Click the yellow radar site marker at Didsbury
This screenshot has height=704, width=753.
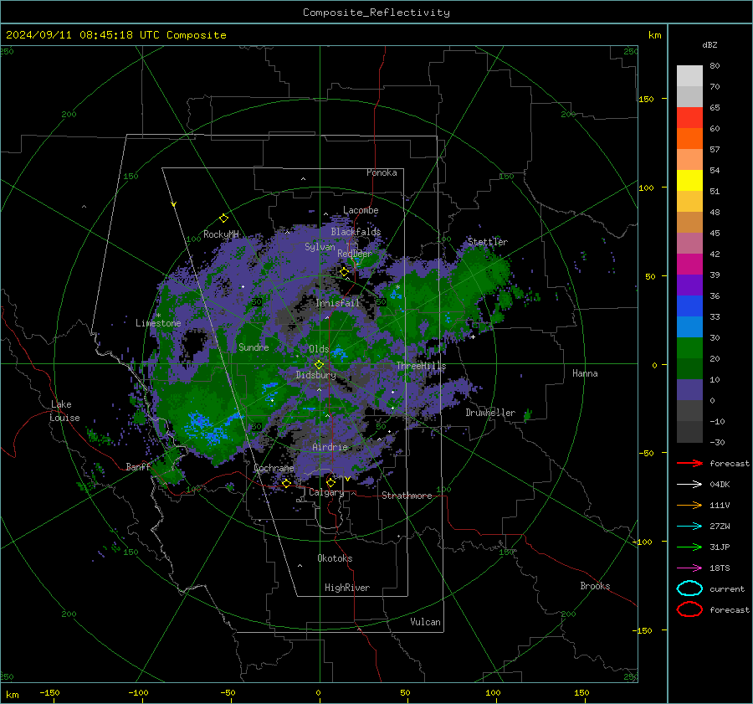click(319, 365)
